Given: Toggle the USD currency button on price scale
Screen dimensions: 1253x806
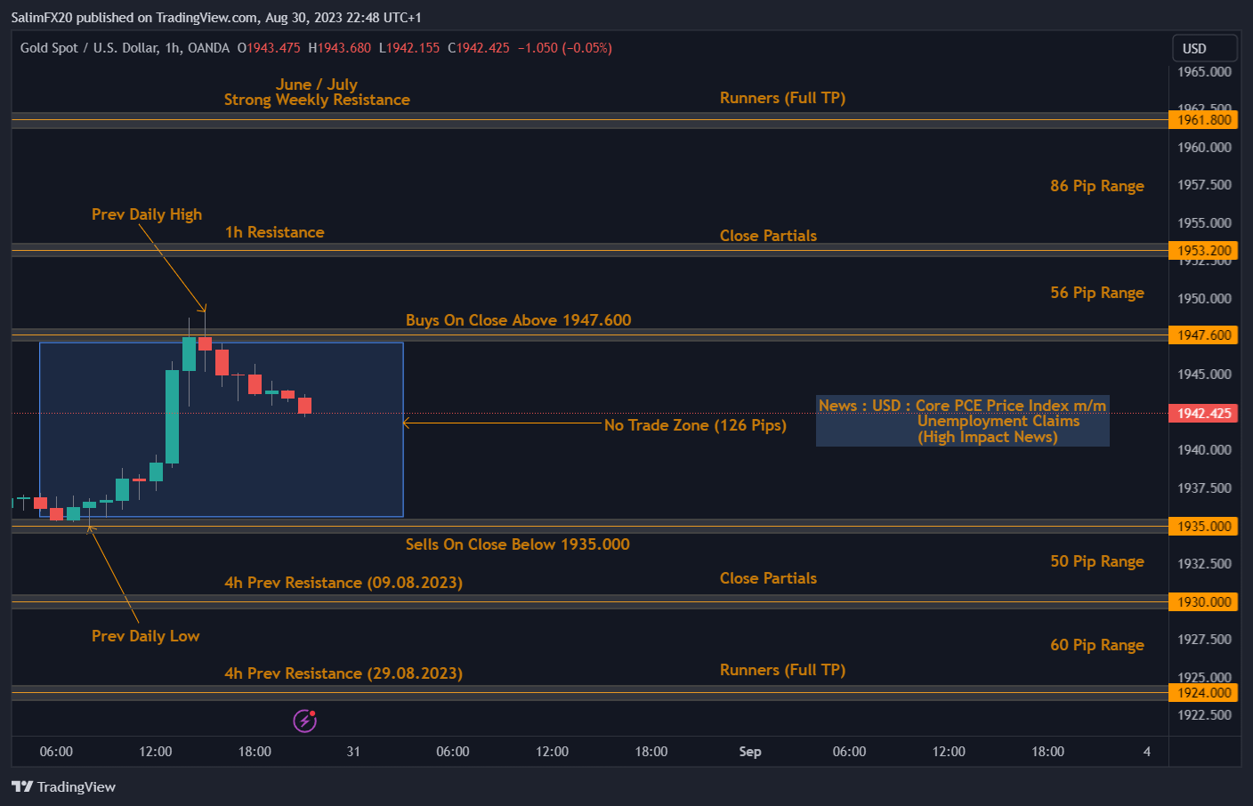Looking at the screenshot, I should (1204, 48).
